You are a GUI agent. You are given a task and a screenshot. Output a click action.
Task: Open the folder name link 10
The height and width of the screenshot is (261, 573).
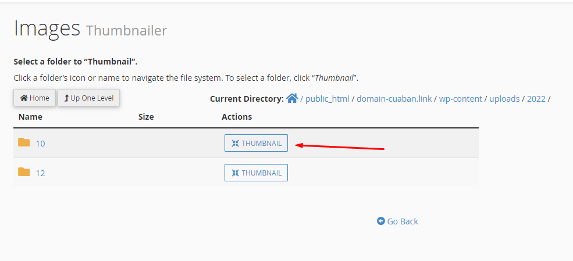tap(40, 144)
